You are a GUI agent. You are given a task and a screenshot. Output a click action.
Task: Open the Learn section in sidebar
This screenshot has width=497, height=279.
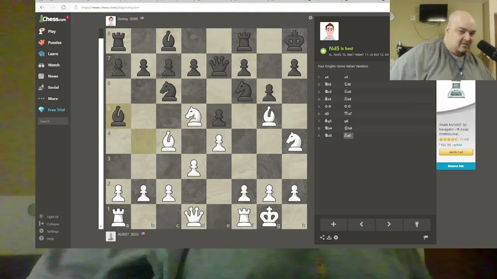[x=48, y=54]
